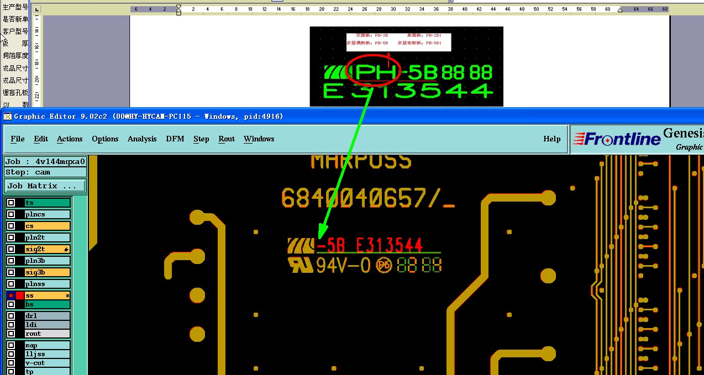Select the sig2t layer name
The image size is (704, 375).
point(48,249)
